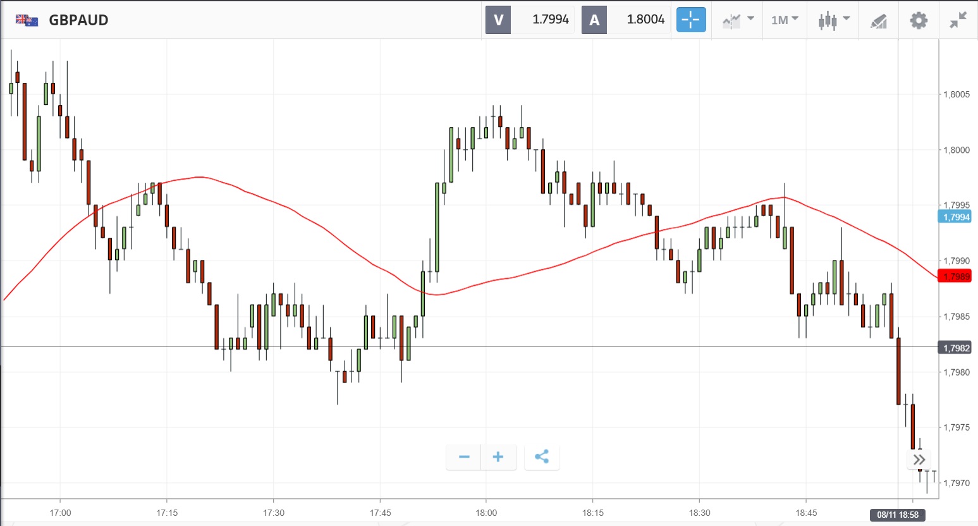Click the V sell button

coord(498,20)
